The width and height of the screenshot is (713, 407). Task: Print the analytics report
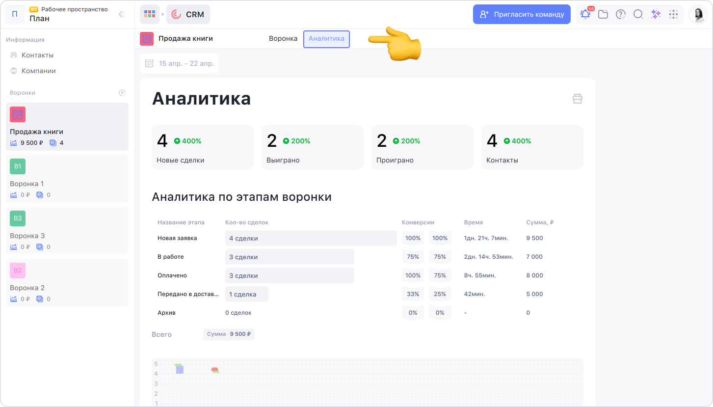(x=578, y=99)
